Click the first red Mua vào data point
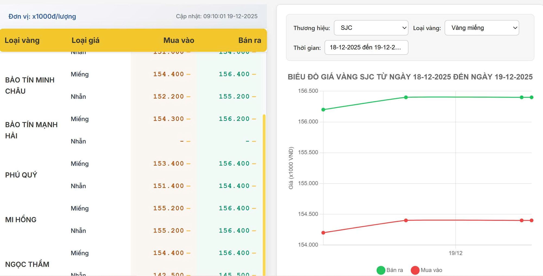Screen dimensions: 543x276 click(323, 233)
